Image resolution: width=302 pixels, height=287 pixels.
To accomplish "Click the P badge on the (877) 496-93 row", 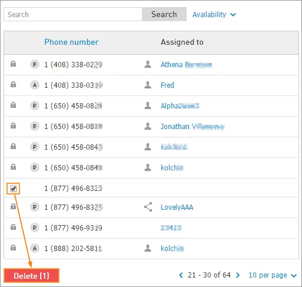I will click(35, 228).
